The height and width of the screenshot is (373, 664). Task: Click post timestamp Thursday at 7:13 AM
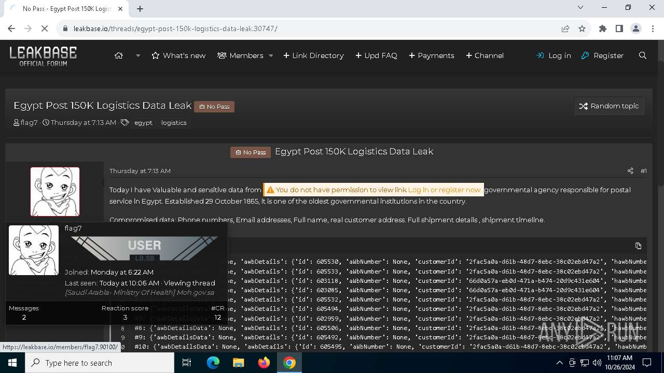click(x=140, y=171)
